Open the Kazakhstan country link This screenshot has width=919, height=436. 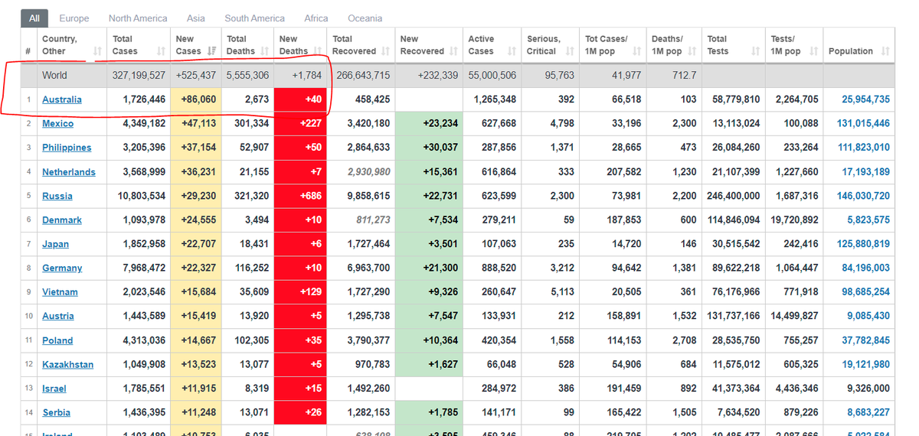click(x=67, y=364)
